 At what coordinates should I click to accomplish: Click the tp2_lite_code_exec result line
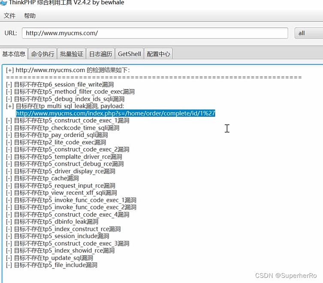pos(56,142)
